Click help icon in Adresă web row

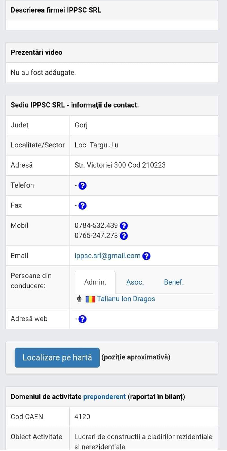tap(82, 319)
